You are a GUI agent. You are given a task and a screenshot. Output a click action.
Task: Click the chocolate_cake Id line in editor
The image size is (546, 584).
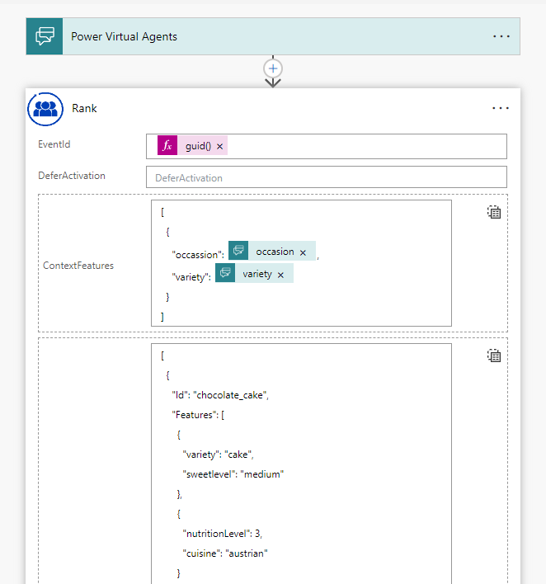tap(220, 395)
